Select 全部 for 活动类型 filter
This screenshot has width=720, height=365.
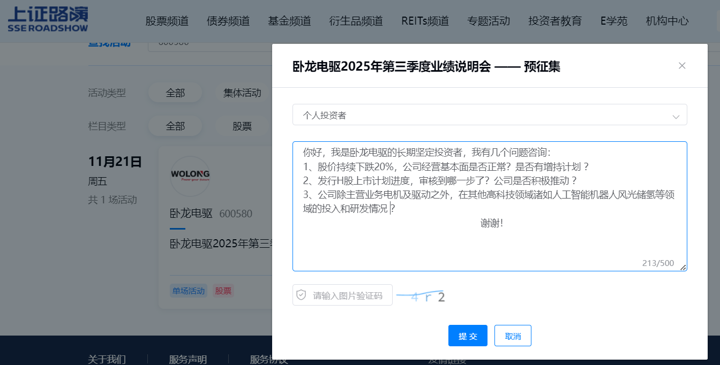coord(175,93)
